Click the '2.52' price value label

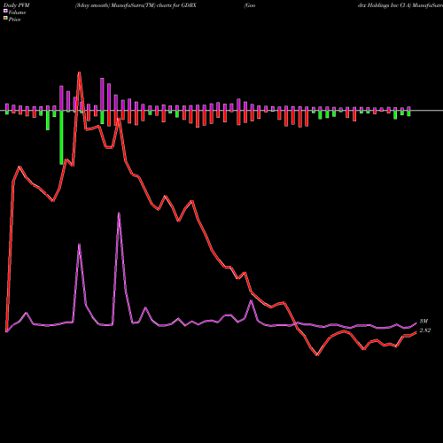pos(425,330)
